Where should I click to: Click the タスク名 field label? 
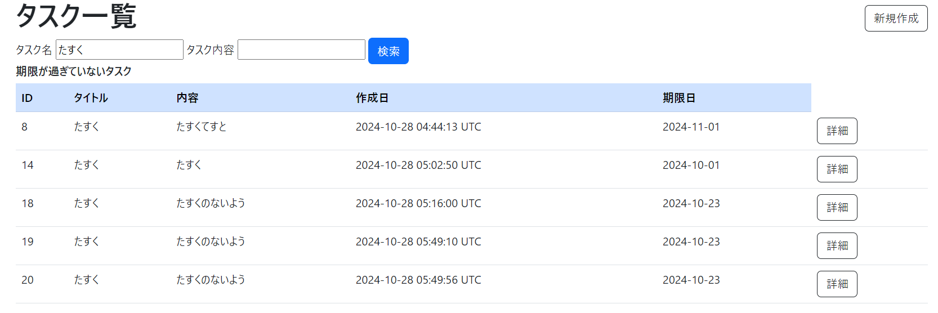(x=34, y=50)
